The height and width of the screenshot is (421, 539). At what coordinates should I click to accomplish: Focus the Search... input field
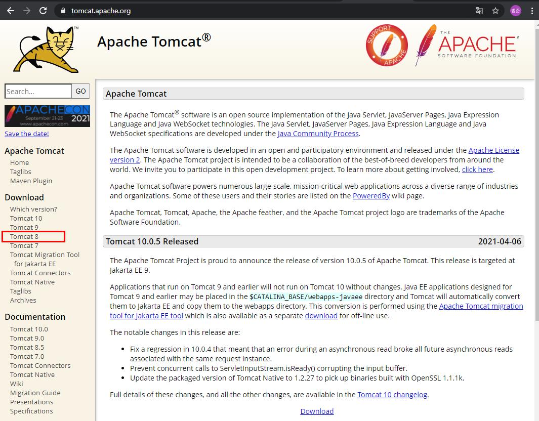(x=38, y=92)
